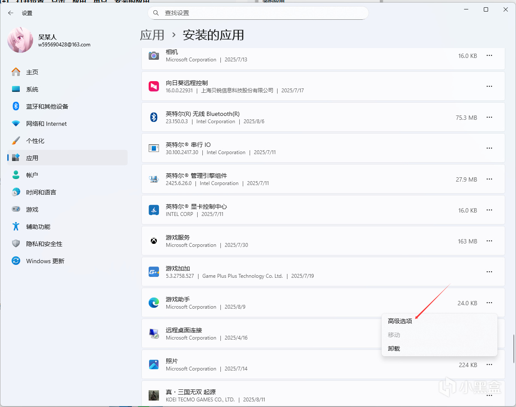Click the 英特尔 无线 Bluetooth app icon
This screenshot has height=407, width=516.
154,117
